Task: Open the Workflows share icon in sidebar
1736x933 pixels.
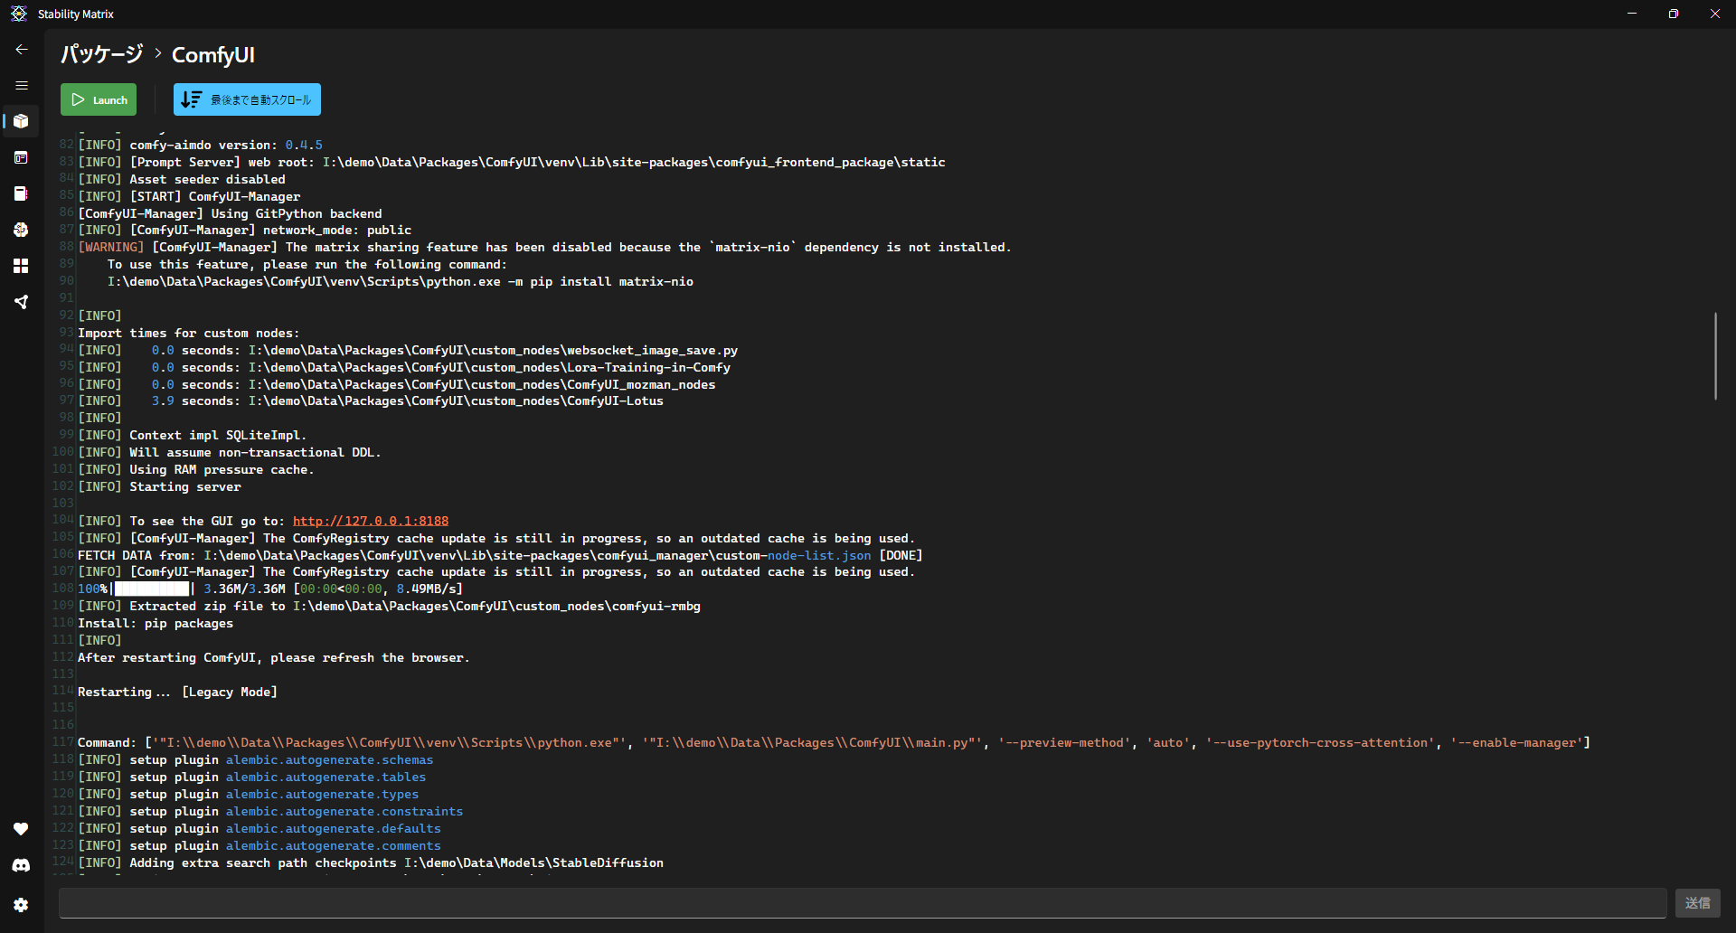Action: (x=21, y=302)
